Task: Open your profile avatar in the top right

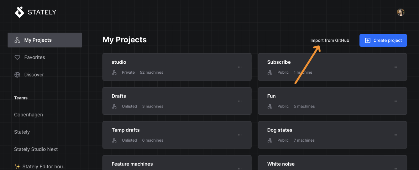Action: tap(401, 12)
